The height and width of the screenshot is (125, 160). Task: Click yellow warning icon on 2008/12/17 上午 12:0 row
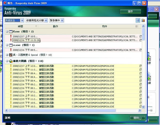[11, 66]
